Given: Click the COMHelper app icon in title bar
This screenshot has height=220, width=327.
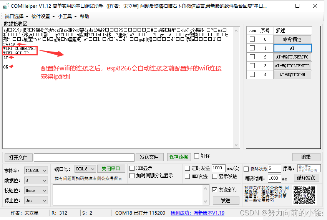Looking at the screenshot, I should pyautogui.click(x=5, y=6).
